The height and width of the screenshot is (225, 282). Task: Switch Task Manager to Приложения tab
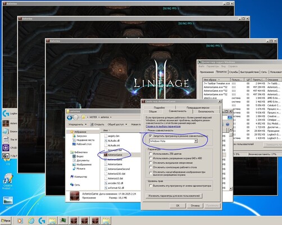(207, 72)
